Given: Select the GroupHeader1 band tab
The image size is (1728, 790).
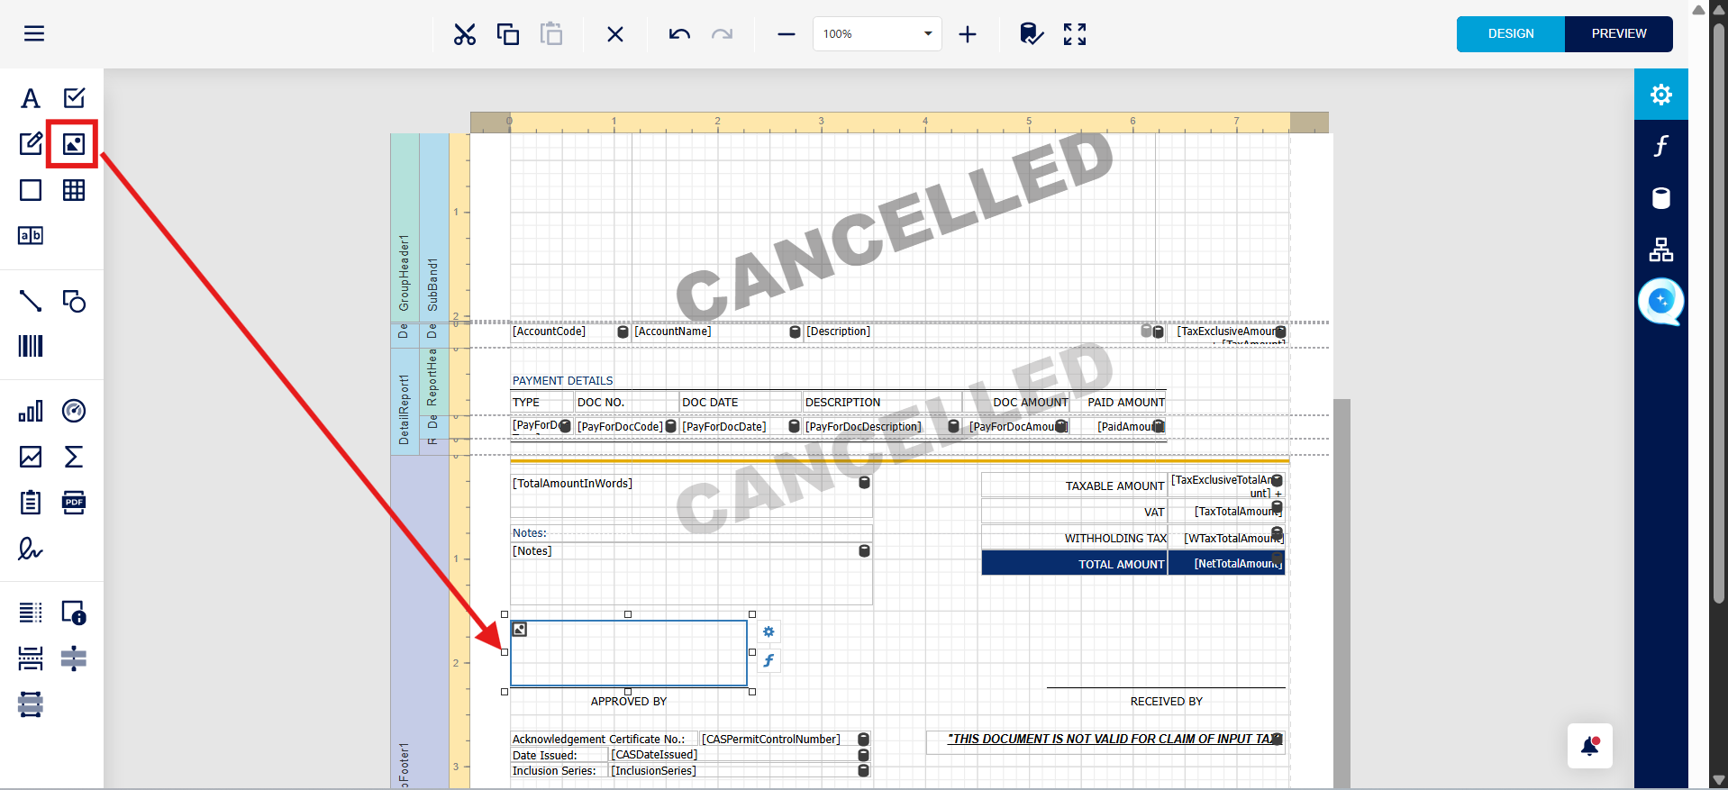Looking at the screenshot, I should 405,228.
